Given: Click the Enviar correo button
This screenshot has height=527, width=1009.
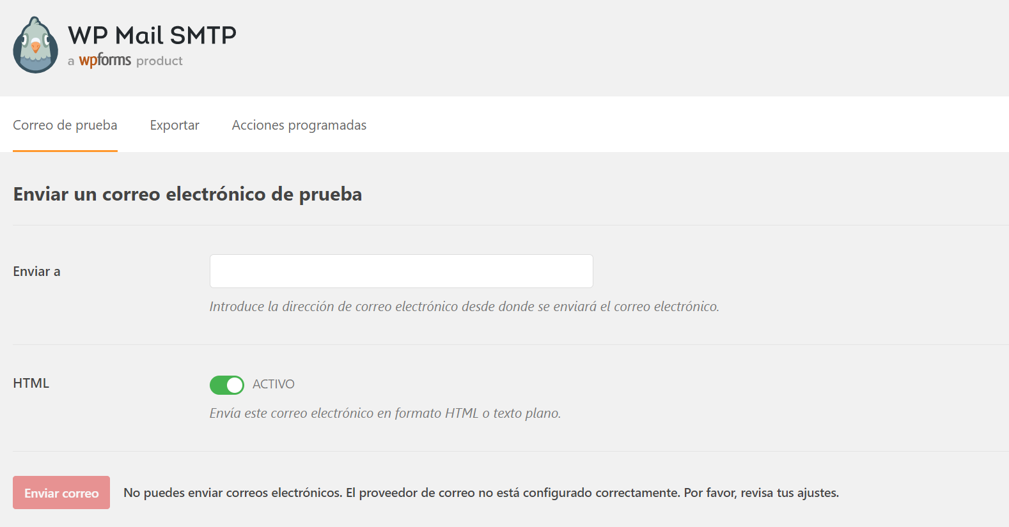Looking at the screenshot, I should coord(61,493).
